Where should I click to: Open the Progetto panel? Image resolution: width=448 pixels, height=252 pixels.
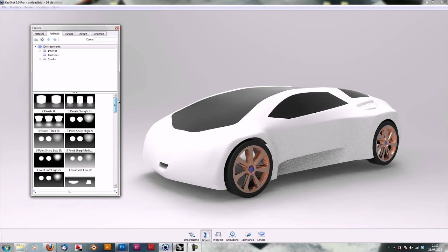[218, 236]
